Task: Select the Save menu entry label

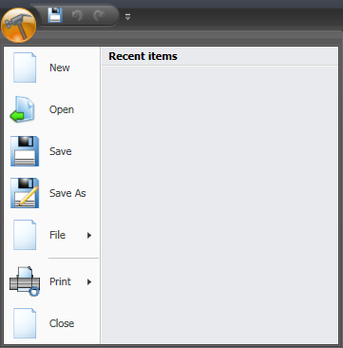Action: (x=61, y=151)
